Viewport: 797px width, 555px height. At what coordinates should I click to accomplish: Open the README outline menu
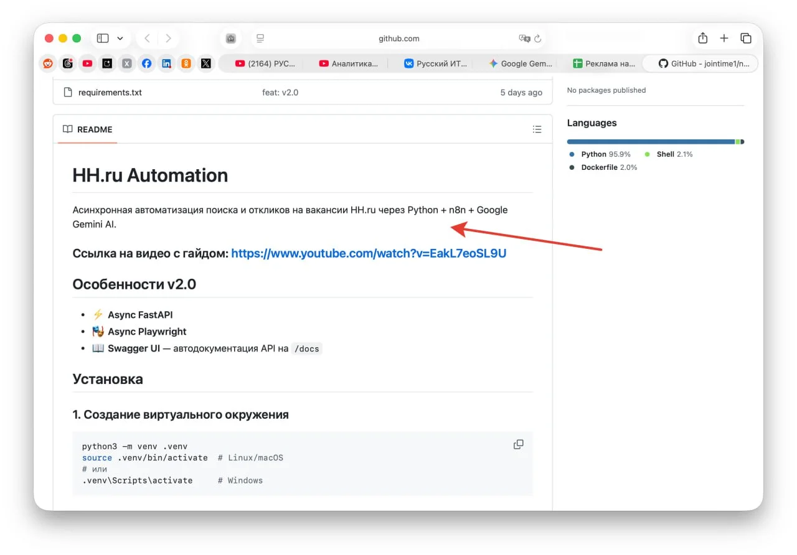tap(537, 129)
